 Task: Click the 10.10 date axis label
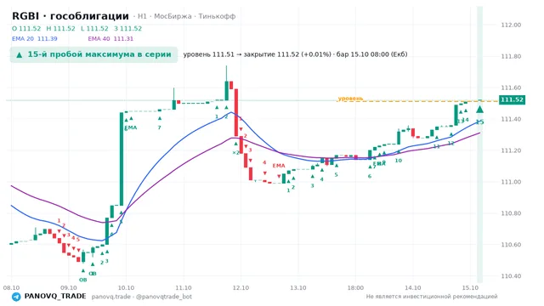[x=126, y=288]
